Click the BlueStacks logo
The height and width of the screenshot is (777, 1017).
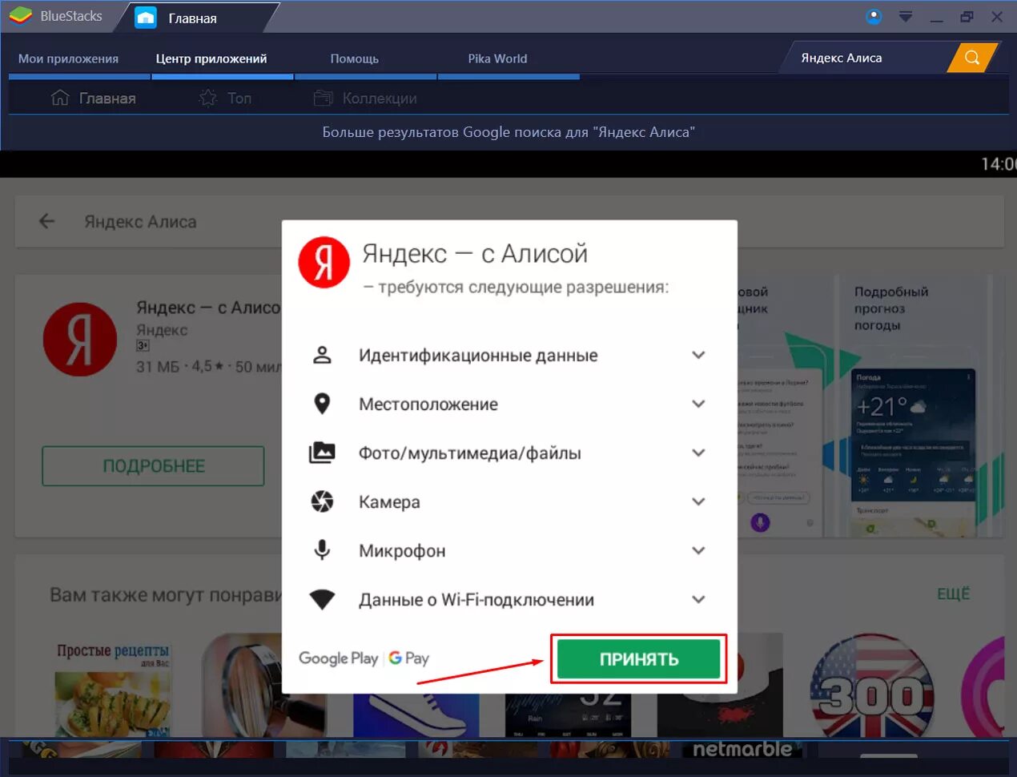pos(21,16)
